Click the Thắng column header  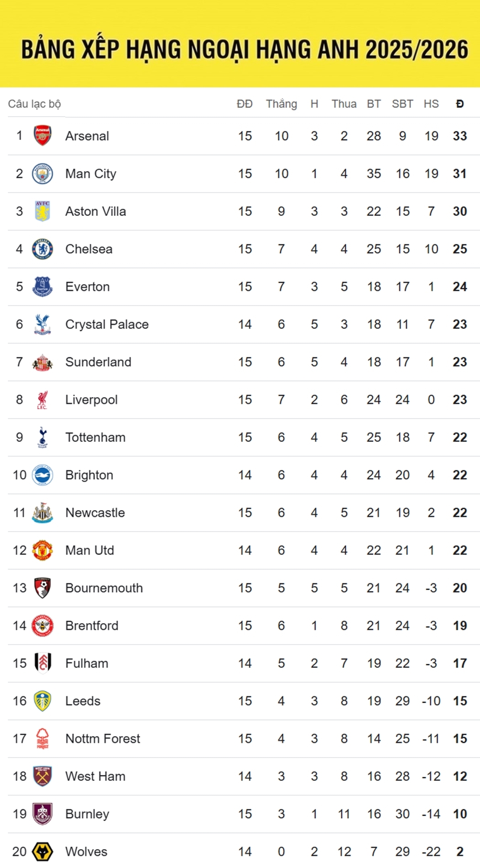click(282, 104)
